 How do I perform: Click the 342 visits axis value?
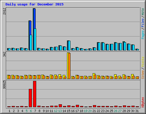point(4,54)
